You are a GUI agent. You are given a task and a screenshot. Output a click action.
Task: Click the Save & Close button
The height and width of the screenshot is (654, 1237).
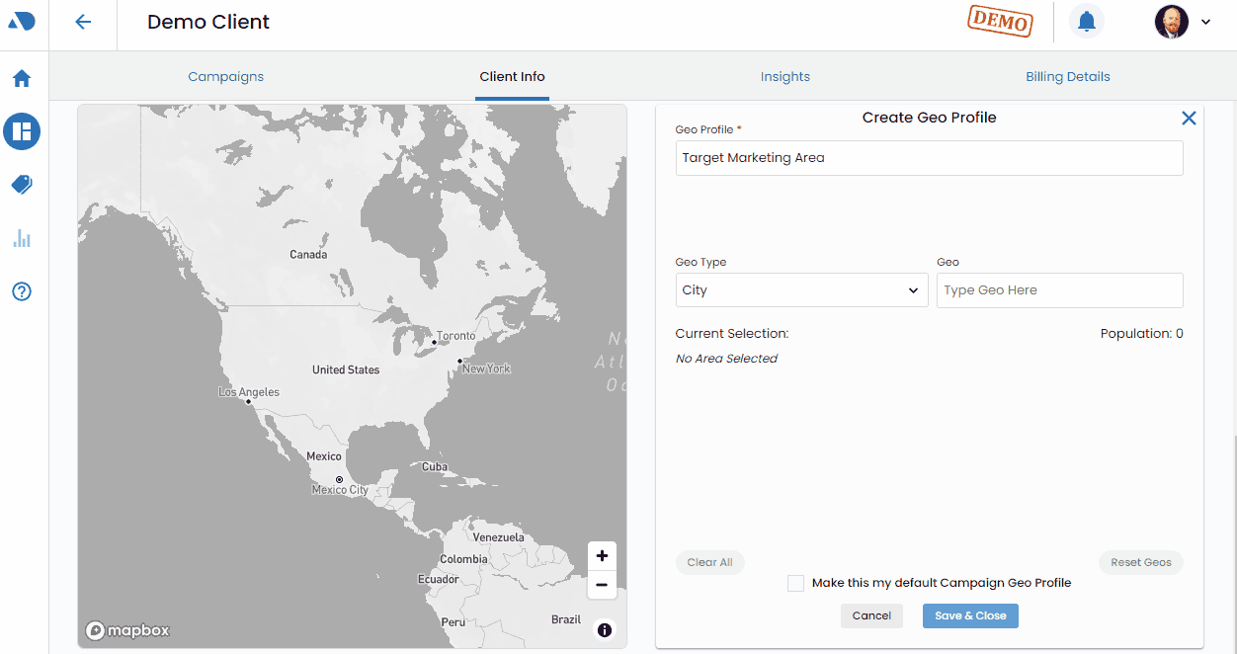coord(970,615)
